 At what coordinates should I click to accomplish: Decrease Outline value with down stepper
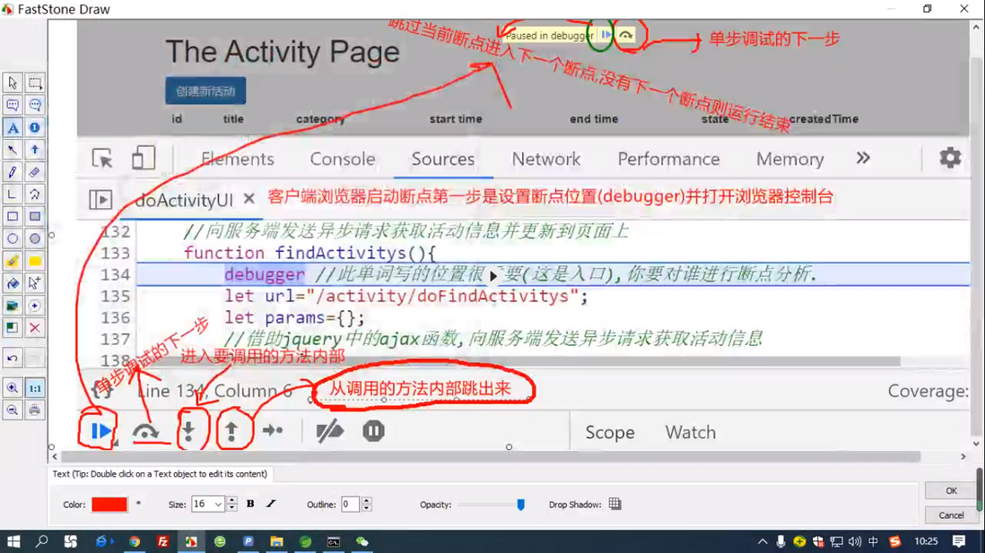pyautogui.click(x=366, y=508)
